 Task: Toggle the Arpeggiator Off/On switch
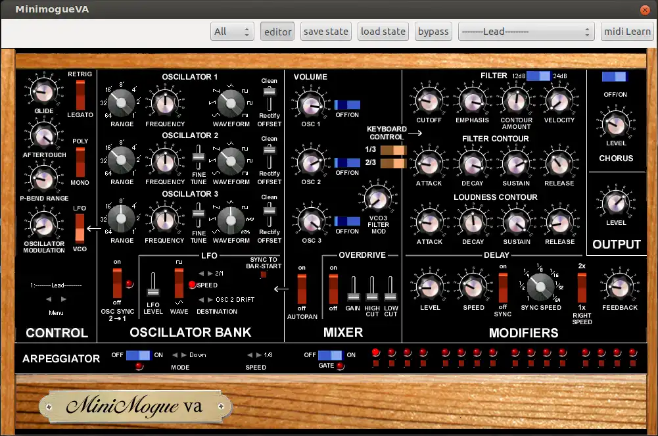137,355
